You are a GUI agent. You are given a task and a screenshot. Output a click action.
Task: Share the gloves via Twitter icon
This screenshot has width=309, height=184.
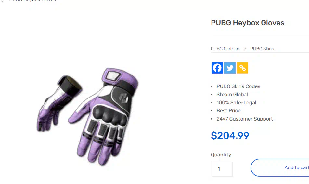pos(230,68)
